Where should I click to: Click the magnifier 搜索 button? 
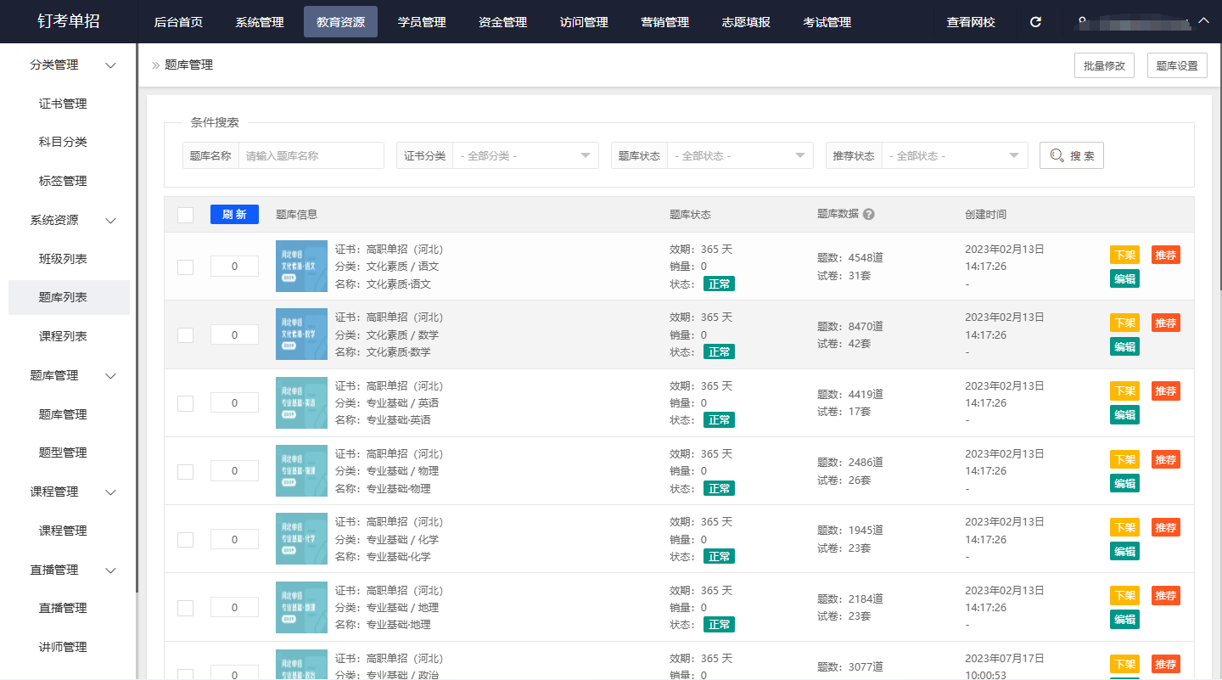click(1071, 155)
